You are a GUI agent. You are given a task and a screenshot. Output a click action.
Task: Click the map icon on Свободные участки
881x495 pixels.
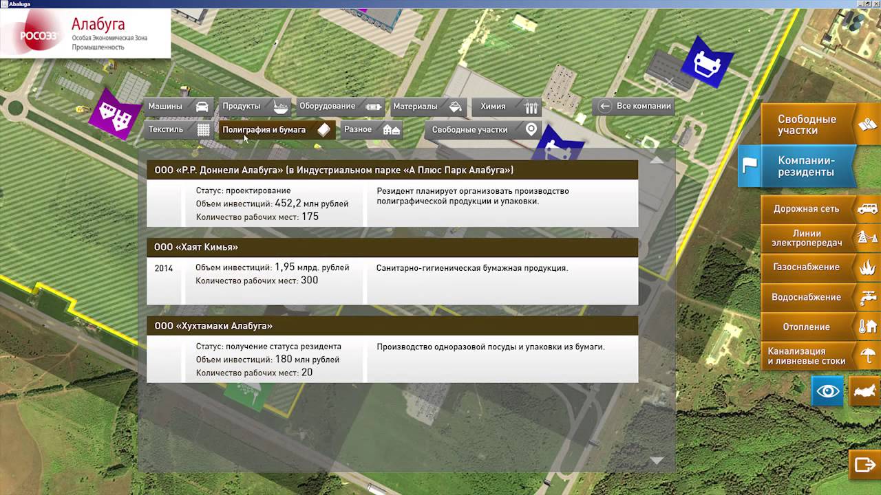click(867, 124)
